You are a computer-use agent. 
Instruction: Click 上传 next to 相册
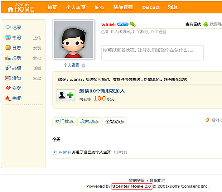pos(37,38)
